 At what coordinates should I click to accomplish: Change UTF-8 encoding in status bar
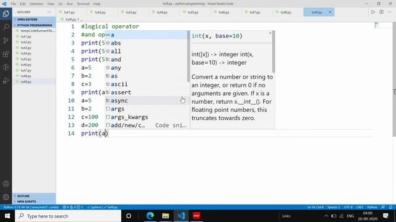click(348, 207)
